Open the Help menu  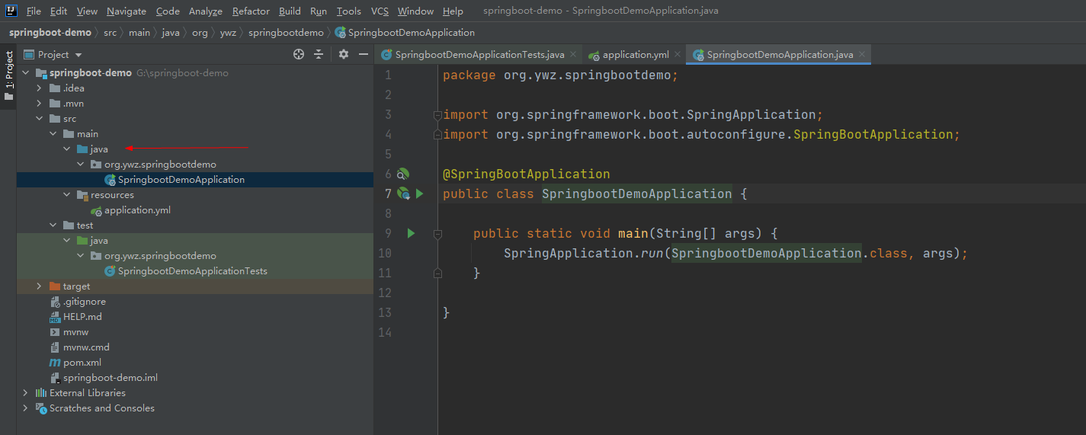click(x=453, y=11)
